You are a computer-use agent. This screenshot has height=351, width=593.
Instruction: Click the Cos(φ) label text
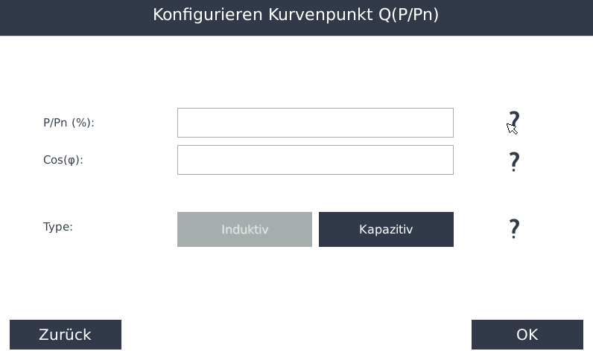(63, 160)
